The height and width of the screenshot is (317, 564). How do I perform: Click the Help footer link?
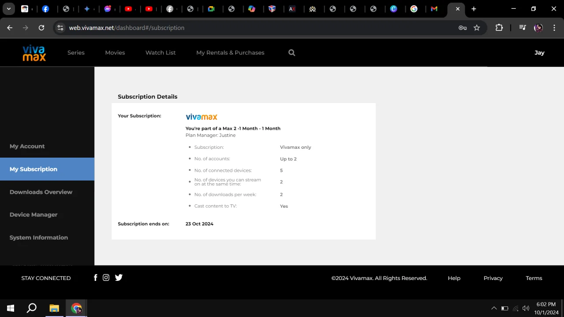click(454, 278)
